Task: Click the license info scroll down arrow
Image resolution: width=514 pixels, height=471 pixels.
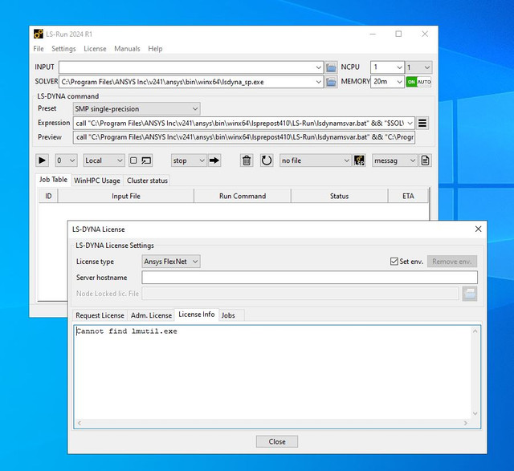Action: 475,414
